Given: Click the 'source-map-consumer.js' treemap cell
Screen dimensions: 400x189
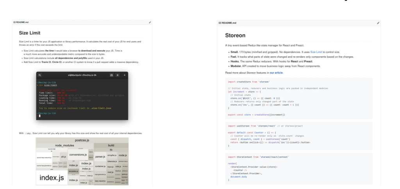Looking at the screenshot, I should pyautogui.click(x=44, y=158).
